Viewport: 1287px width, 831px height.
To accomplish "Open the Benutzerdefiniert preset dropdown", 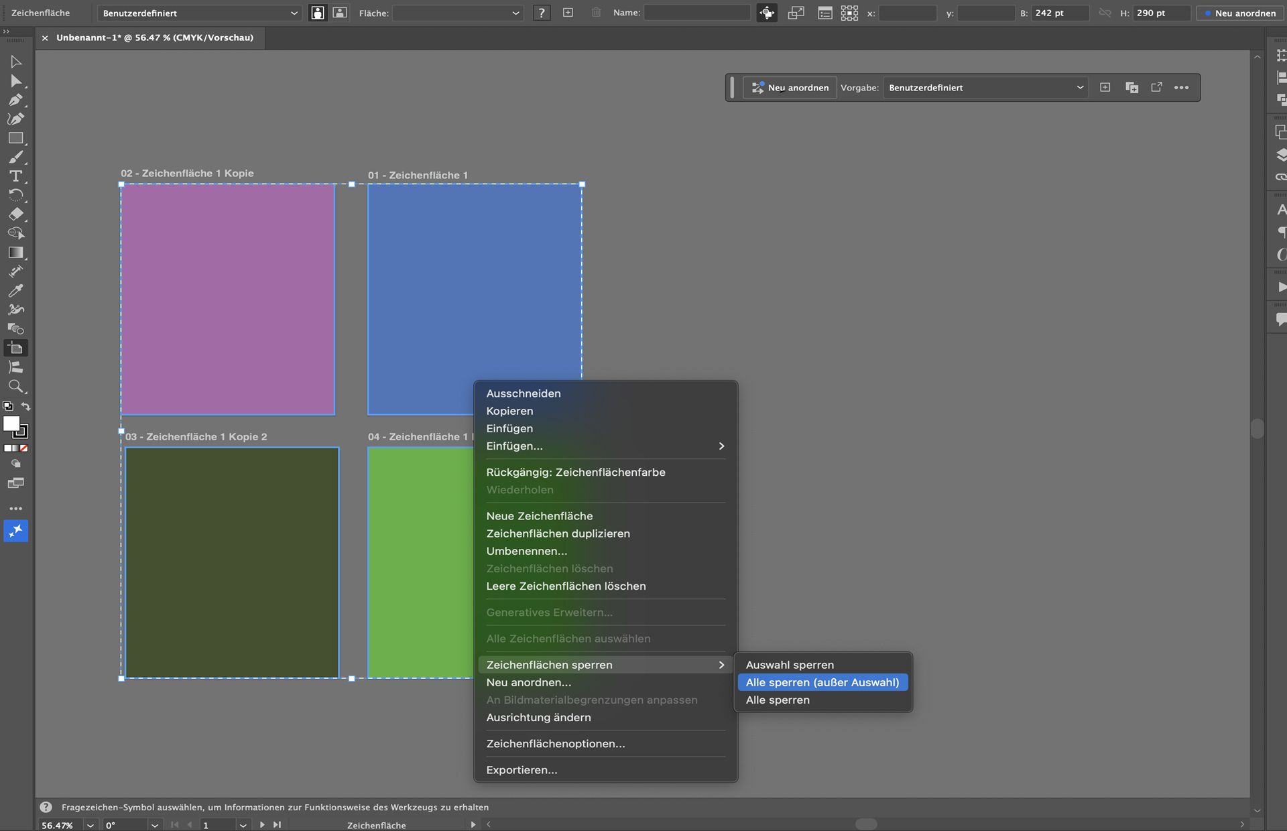I will [x=199, y=13].
